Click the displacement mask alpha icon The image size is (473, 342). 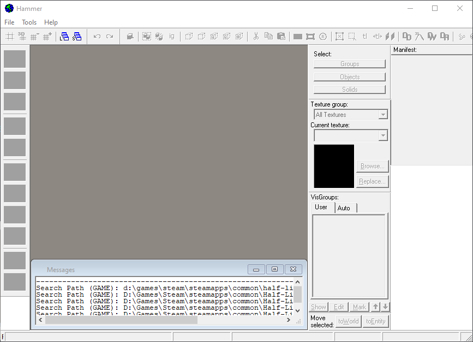click(x=432, y=37)
